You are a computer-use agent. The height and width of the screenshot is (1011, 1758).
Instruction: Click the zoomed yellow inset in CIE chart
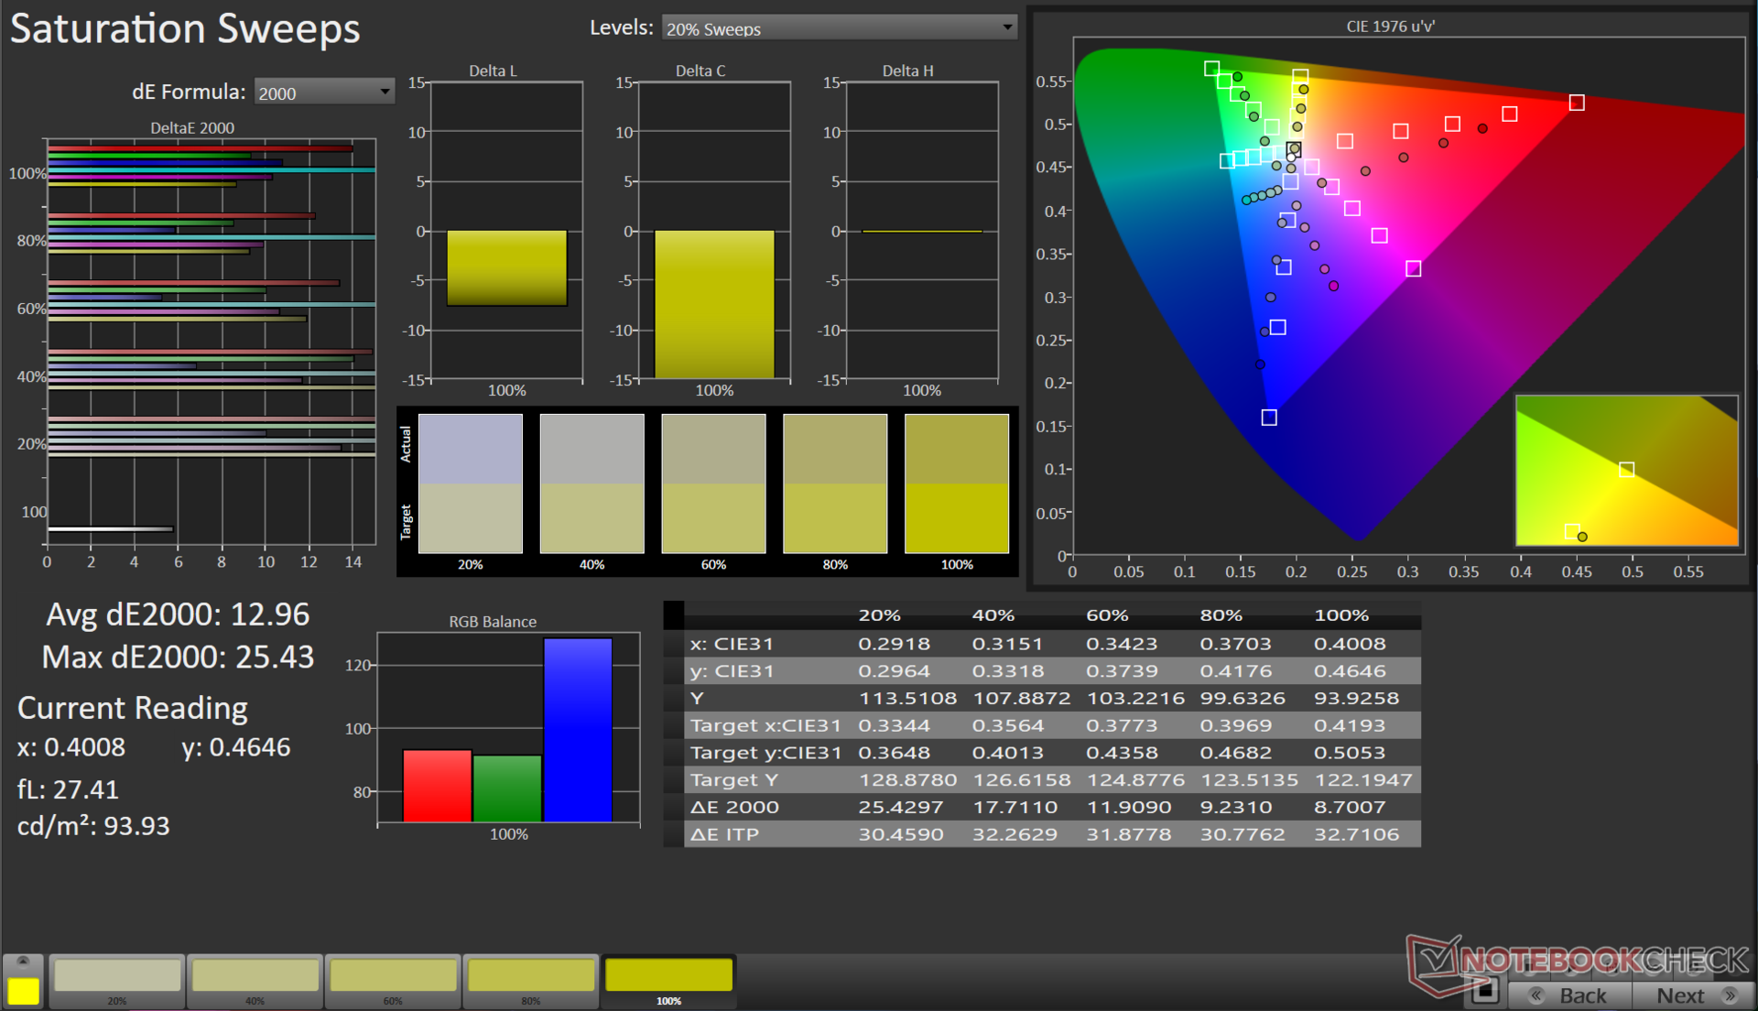point(1626,471)
